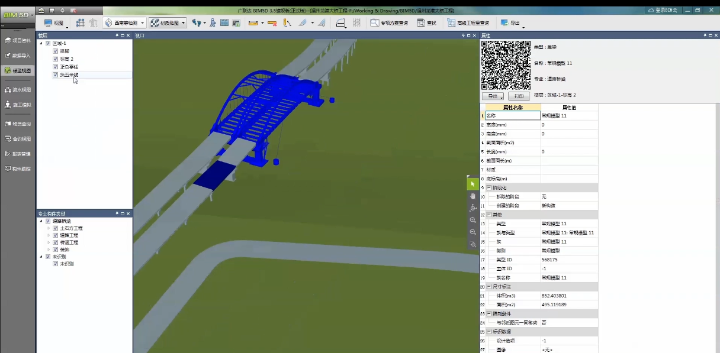Open the BIM 5D application menu
Viewport: 720px width, 353px height.
pyautogui.click(x=18, y=14)
